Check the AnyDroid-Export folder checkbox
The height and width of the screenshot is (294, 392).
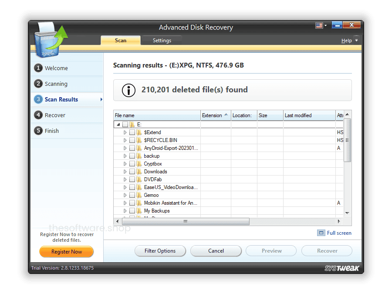(x=132, y=148)
